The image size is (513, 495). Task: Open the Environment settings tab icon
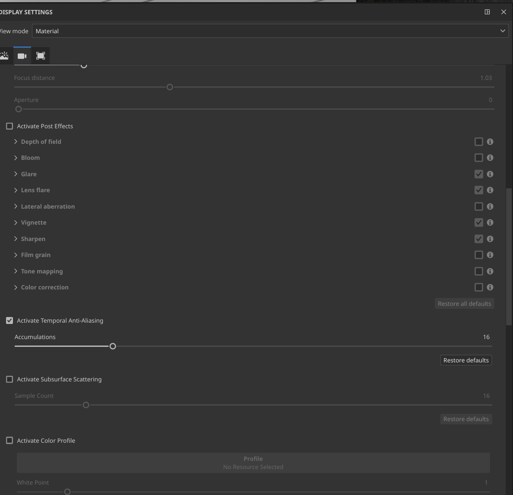click(x=4, y=56)
